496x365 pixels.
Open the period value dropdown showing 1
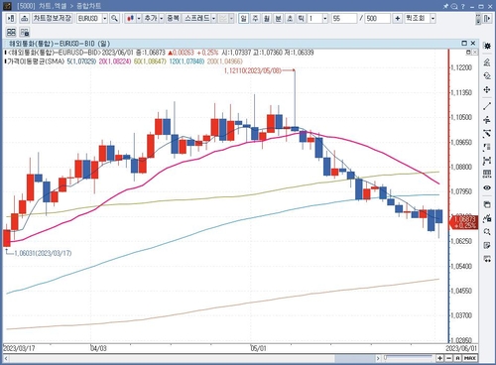pyautogui.click(x=325, y=19)
